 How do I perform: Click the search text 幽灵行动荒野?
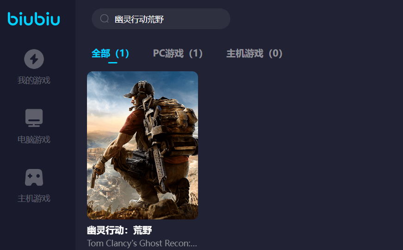click(139, 19)
